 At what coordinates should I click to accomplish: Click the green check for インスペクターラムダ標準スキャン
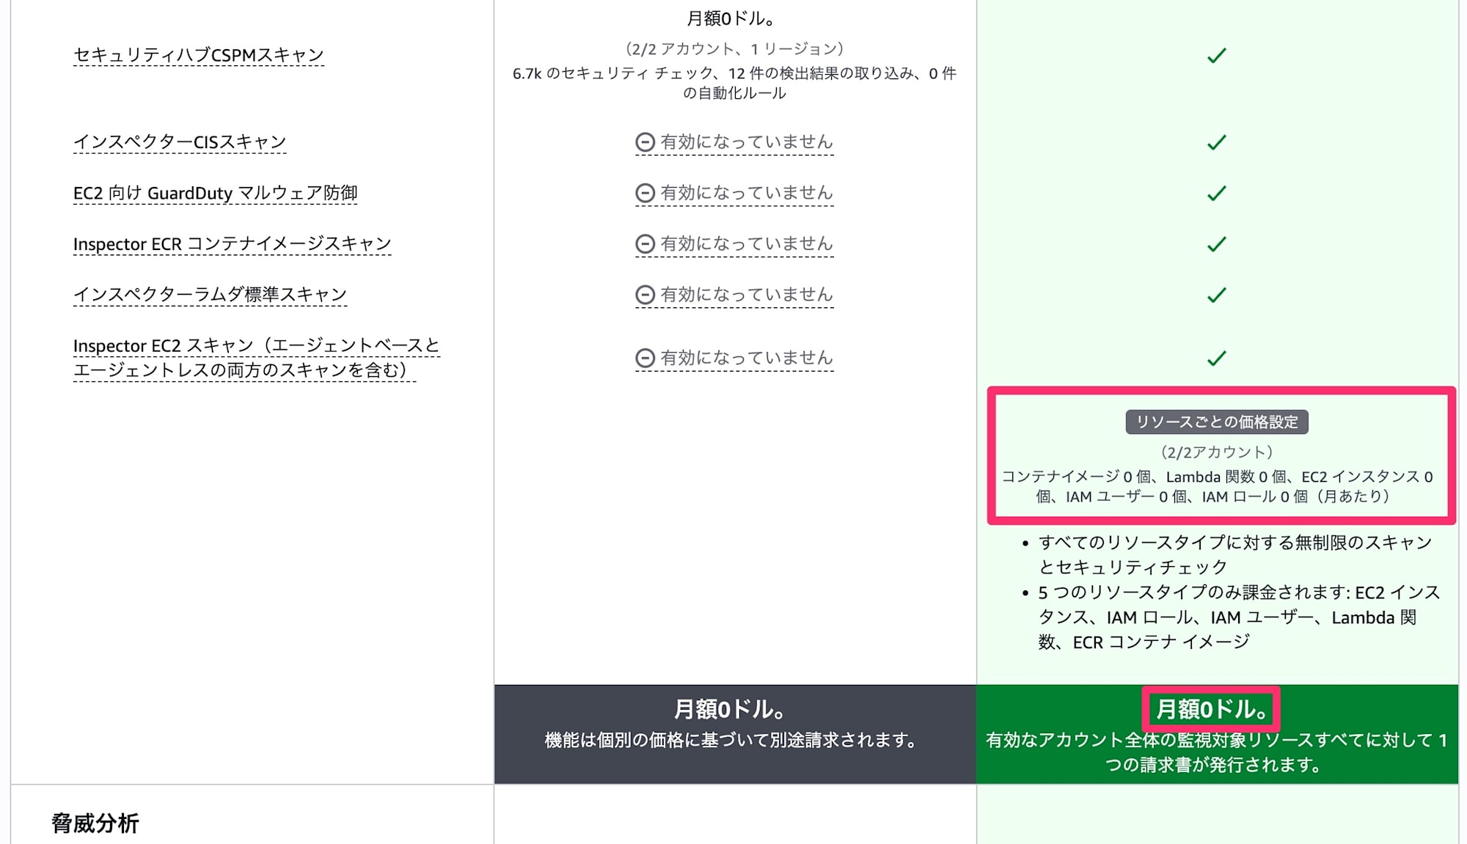[1218, 294]
